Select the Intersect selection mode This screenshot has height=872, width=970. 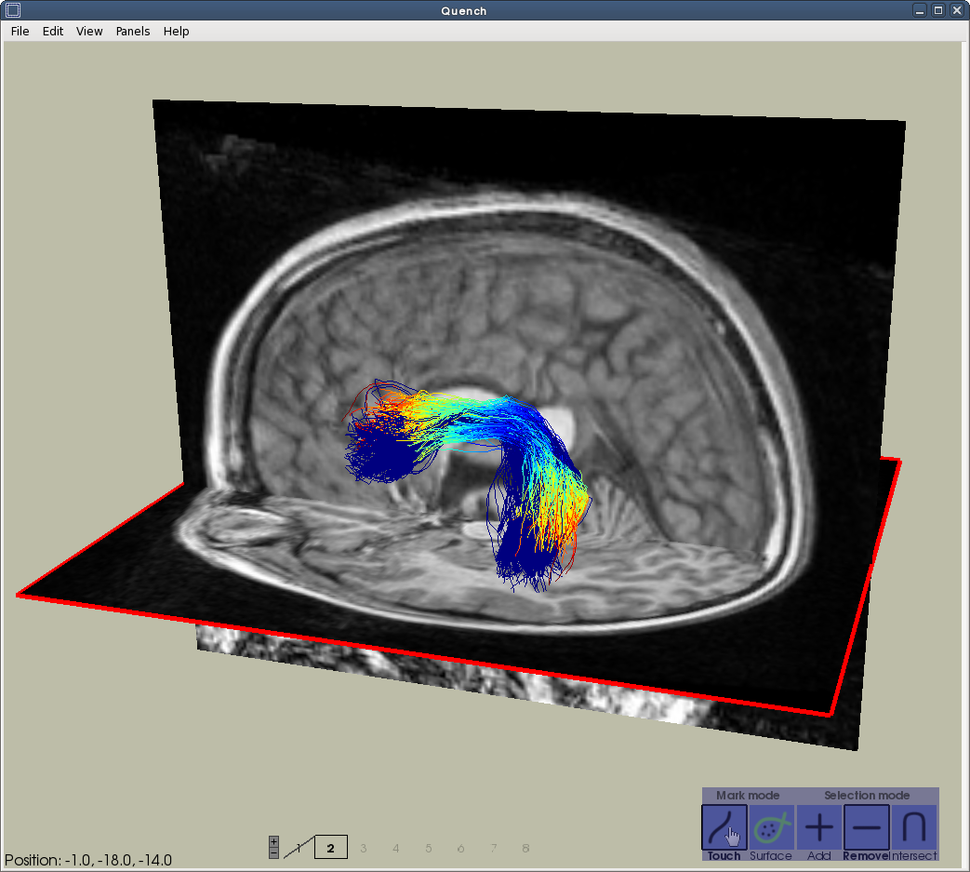[913, 827]
